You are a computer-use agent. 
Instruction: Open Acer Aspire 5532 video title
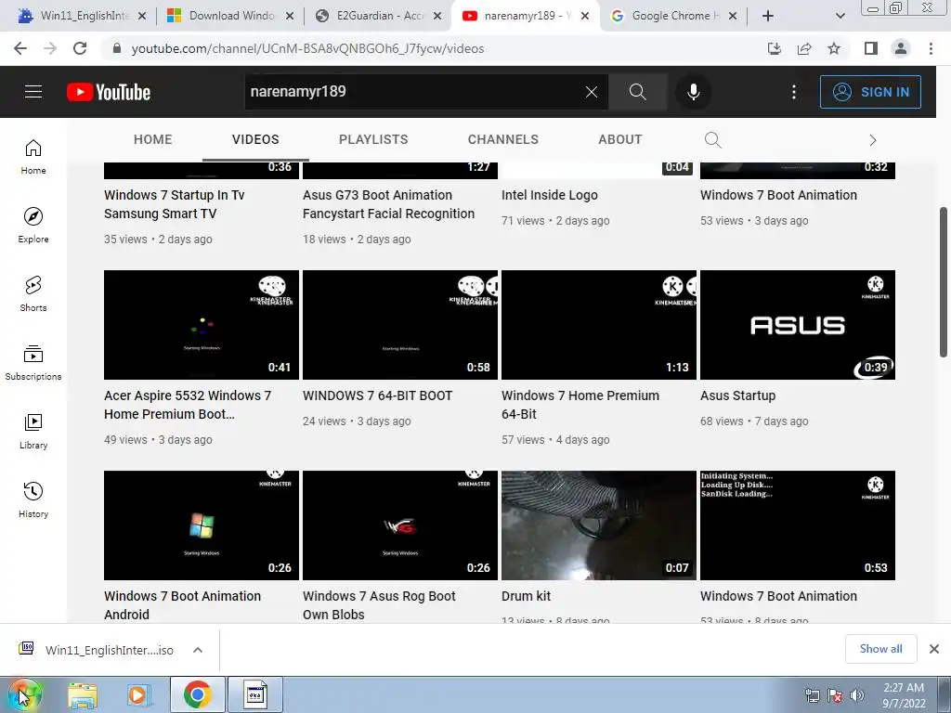188,405
